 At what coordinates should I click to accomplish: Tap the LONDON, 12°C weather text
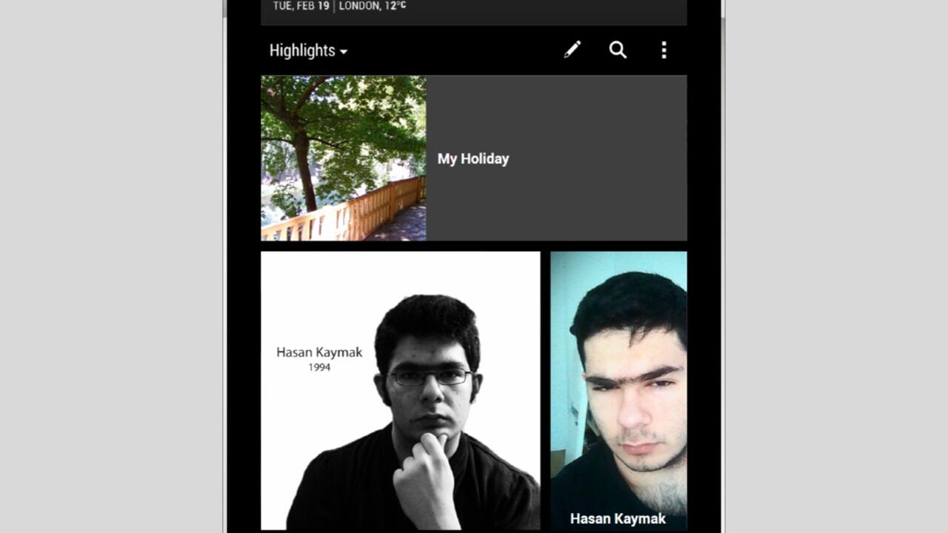[373, 6]
